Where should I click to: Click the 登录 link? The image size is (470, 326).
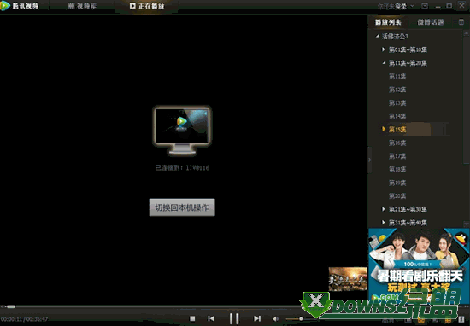(401, 6)
